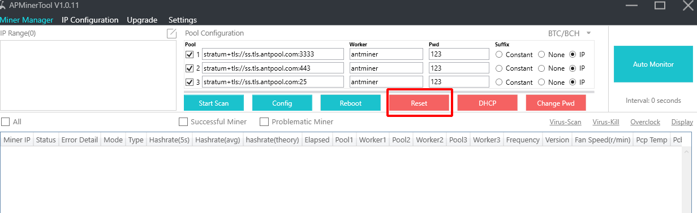The height and width of the screenshot is (213, 697).
Task: Select IP suffix for pool 2
Action: 573,68
